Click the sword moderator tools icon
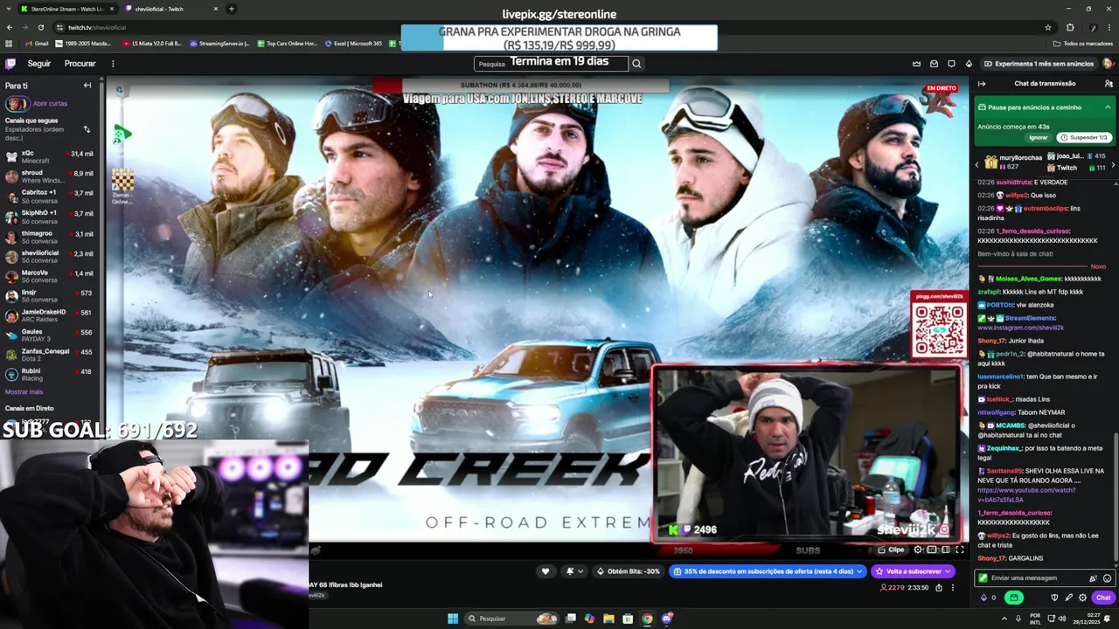The height and width of the screenshot is (629, 1119). 1068,598
